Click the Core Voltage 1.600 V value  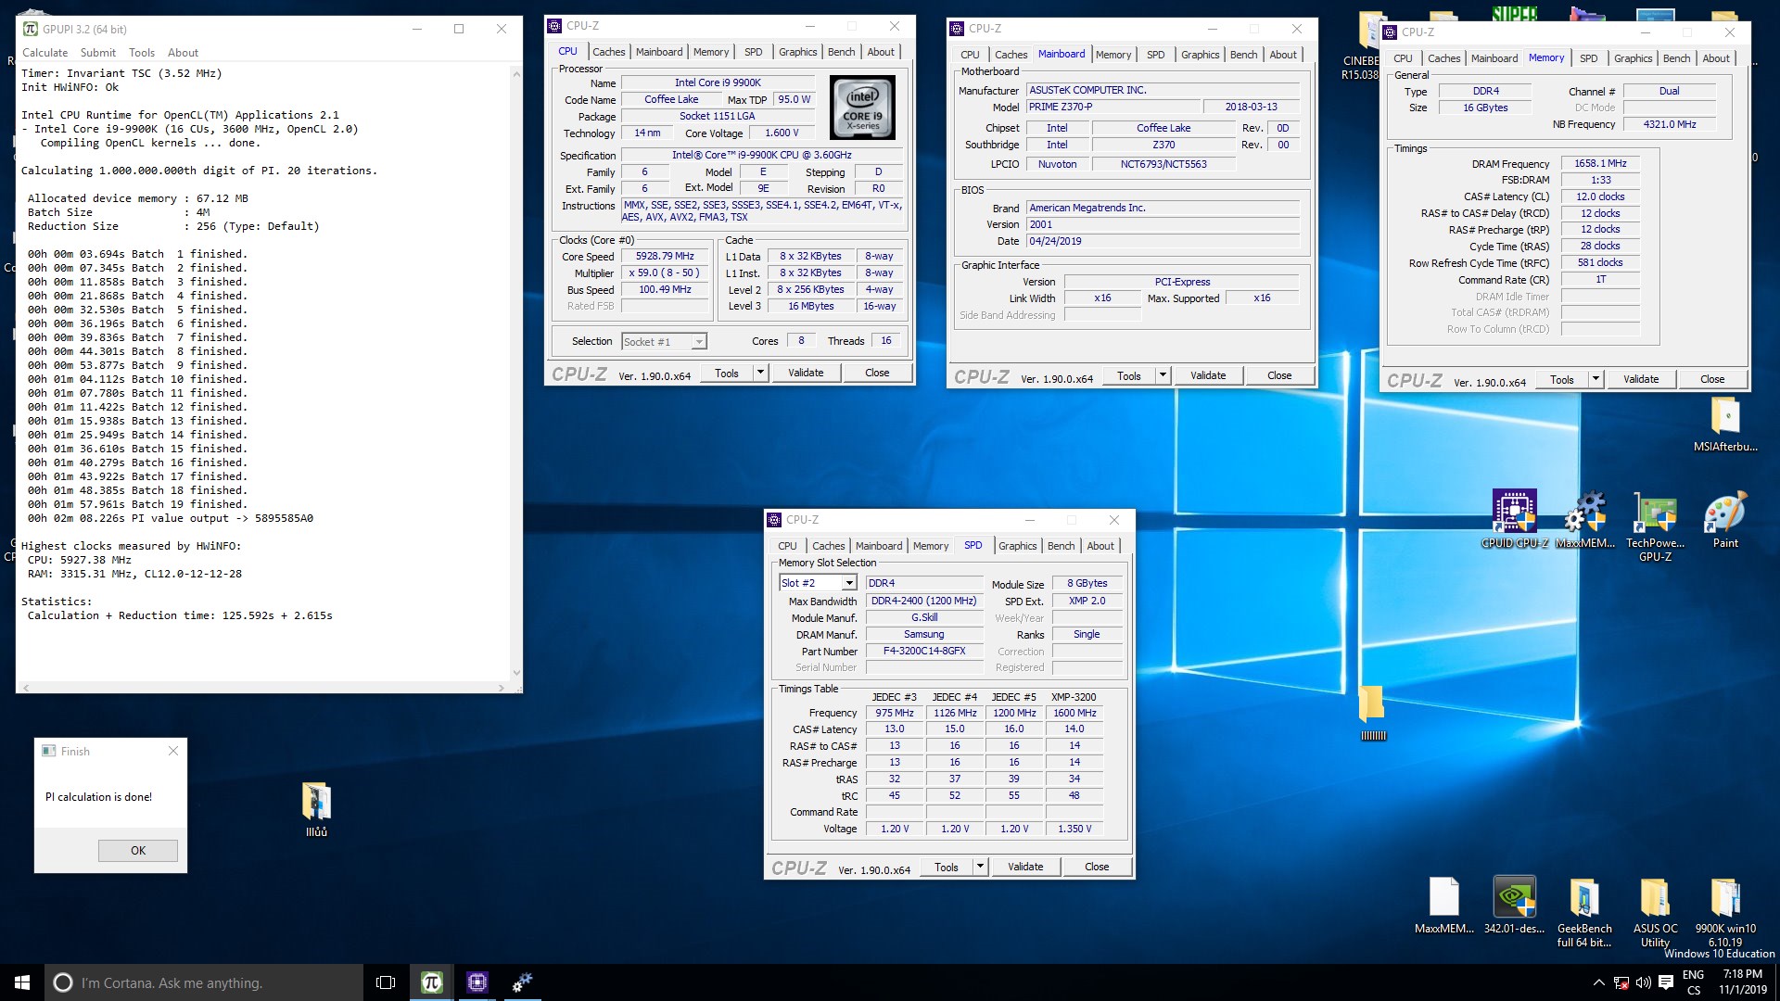click(782, 133)
